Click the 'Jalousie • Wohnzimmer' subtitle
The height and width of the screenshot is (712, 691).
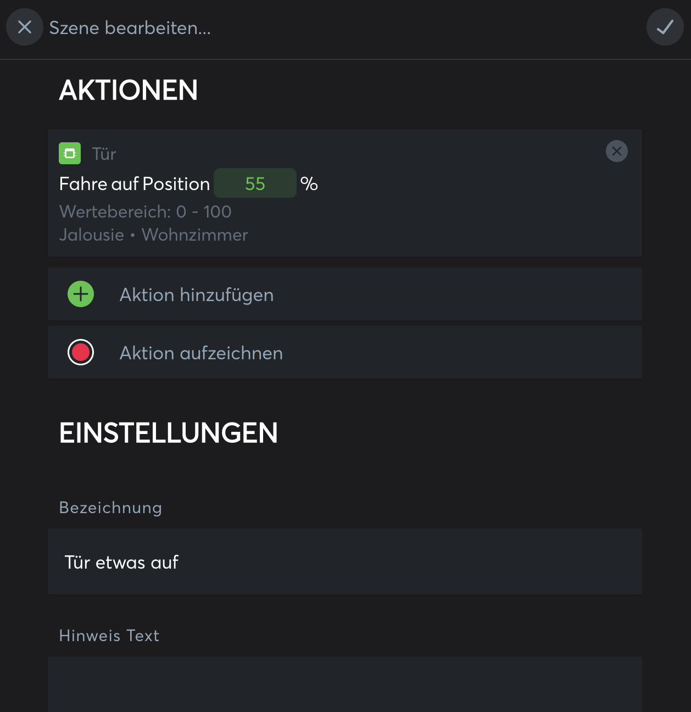(154, 235)
